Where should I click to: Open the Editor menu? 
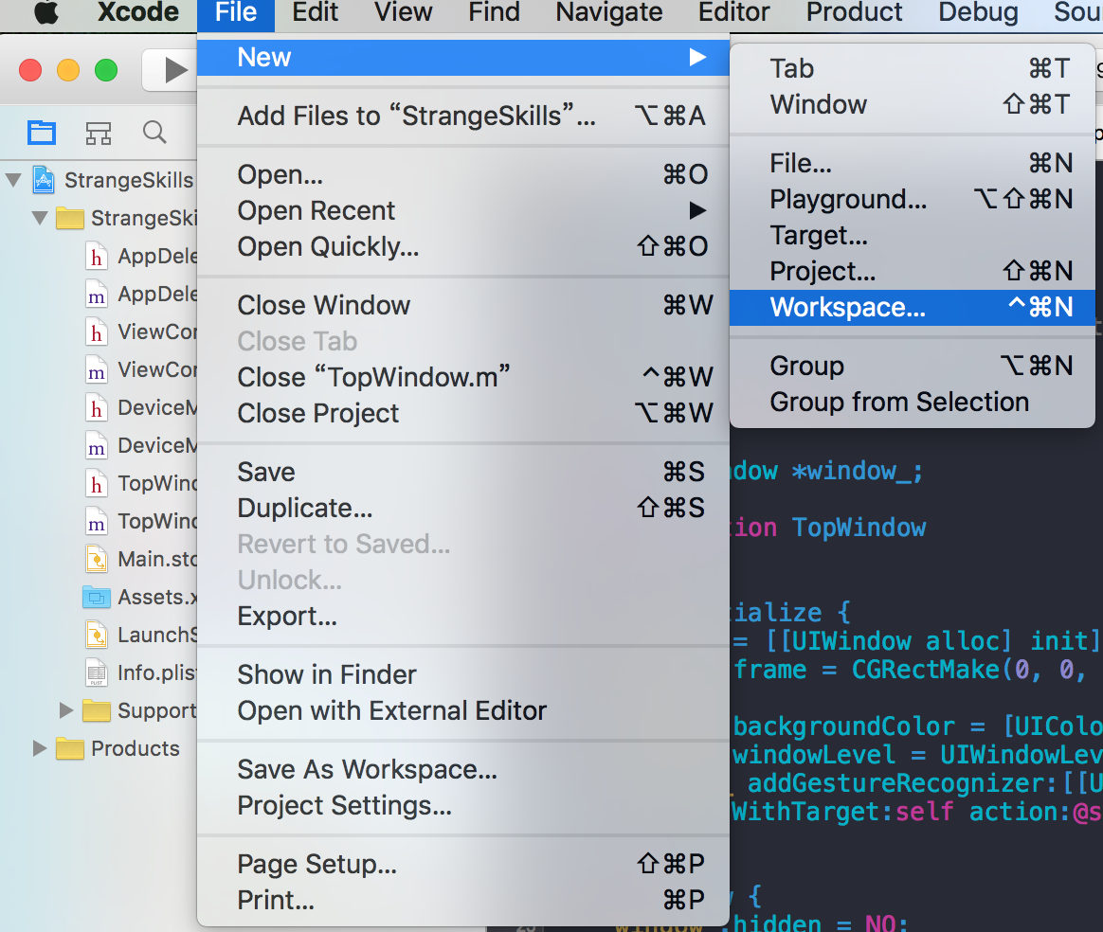tap(733, 12)
